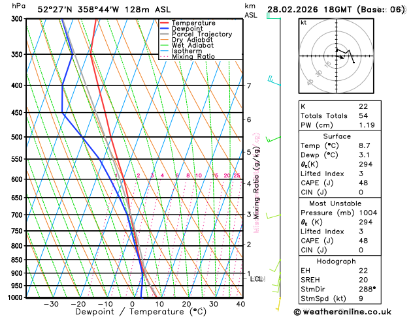Select the 'Wet Adiabat' legend label
This screenshot has width=411, height=317.
[193, 45]
